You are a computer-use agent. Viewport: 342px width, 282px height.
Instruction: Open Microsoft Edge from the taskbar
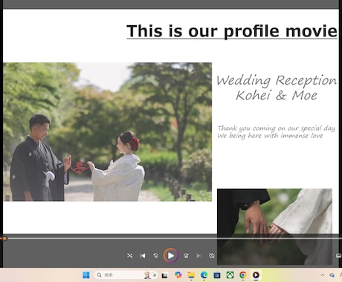click(204, 275)
